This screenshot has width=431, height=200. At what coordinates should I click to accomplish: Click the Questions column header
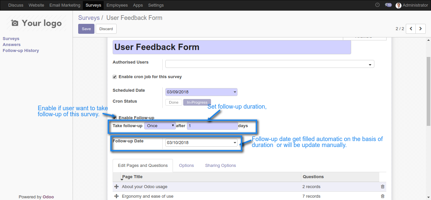(340, 177)
